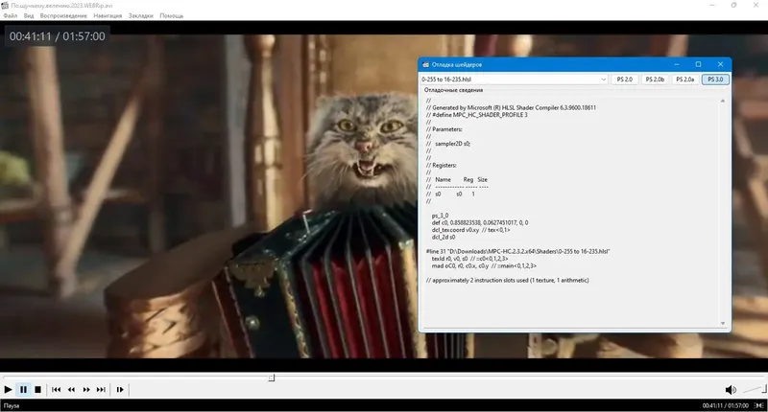Click the "approximately 2 instruction slots used" line

pos(508,281)
